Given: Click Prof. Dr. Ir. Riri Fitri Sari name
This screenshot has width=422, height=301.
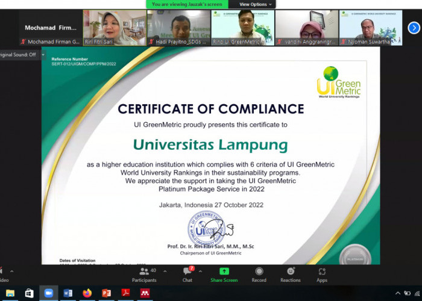Looking at the screenshot, I should click(x=211, y=246).
